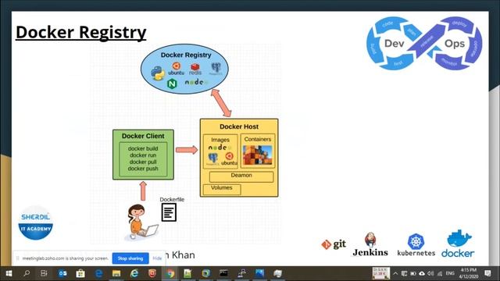Click the Docker Registry slide title

[x=81, y=32]
